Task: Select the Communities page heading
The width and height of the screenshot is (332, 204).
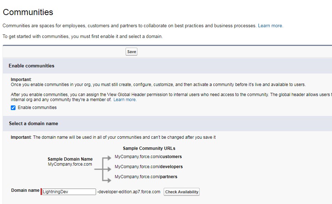Action: tap(28, 12)
